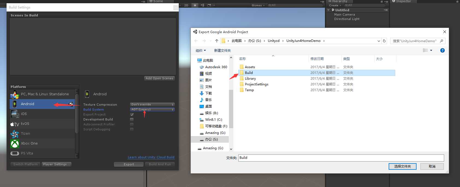
Task: Toggle scene audio speaker icon
Action: [x=202, y=5]
